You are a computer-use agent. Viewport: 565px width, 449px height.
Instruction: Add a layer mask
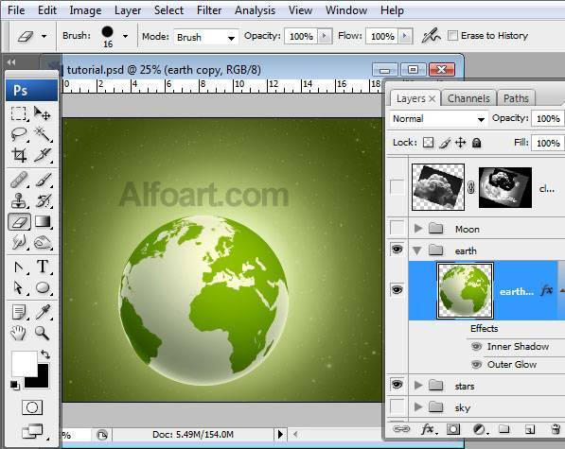tap(453, 429)
